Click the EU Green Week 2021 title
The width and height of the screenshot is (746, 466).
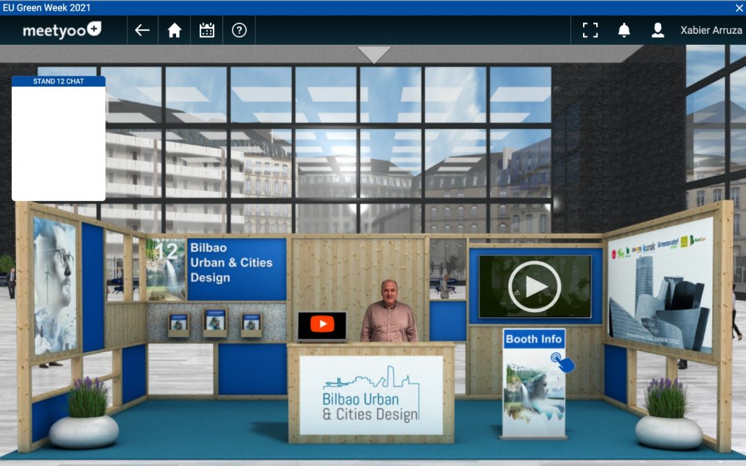pos(46,8)
